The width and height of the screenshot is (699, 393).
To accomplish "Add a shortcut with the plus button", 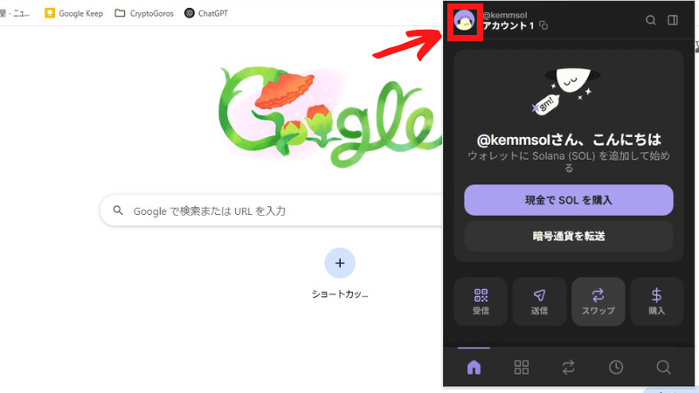I will [x=340, y=263].
